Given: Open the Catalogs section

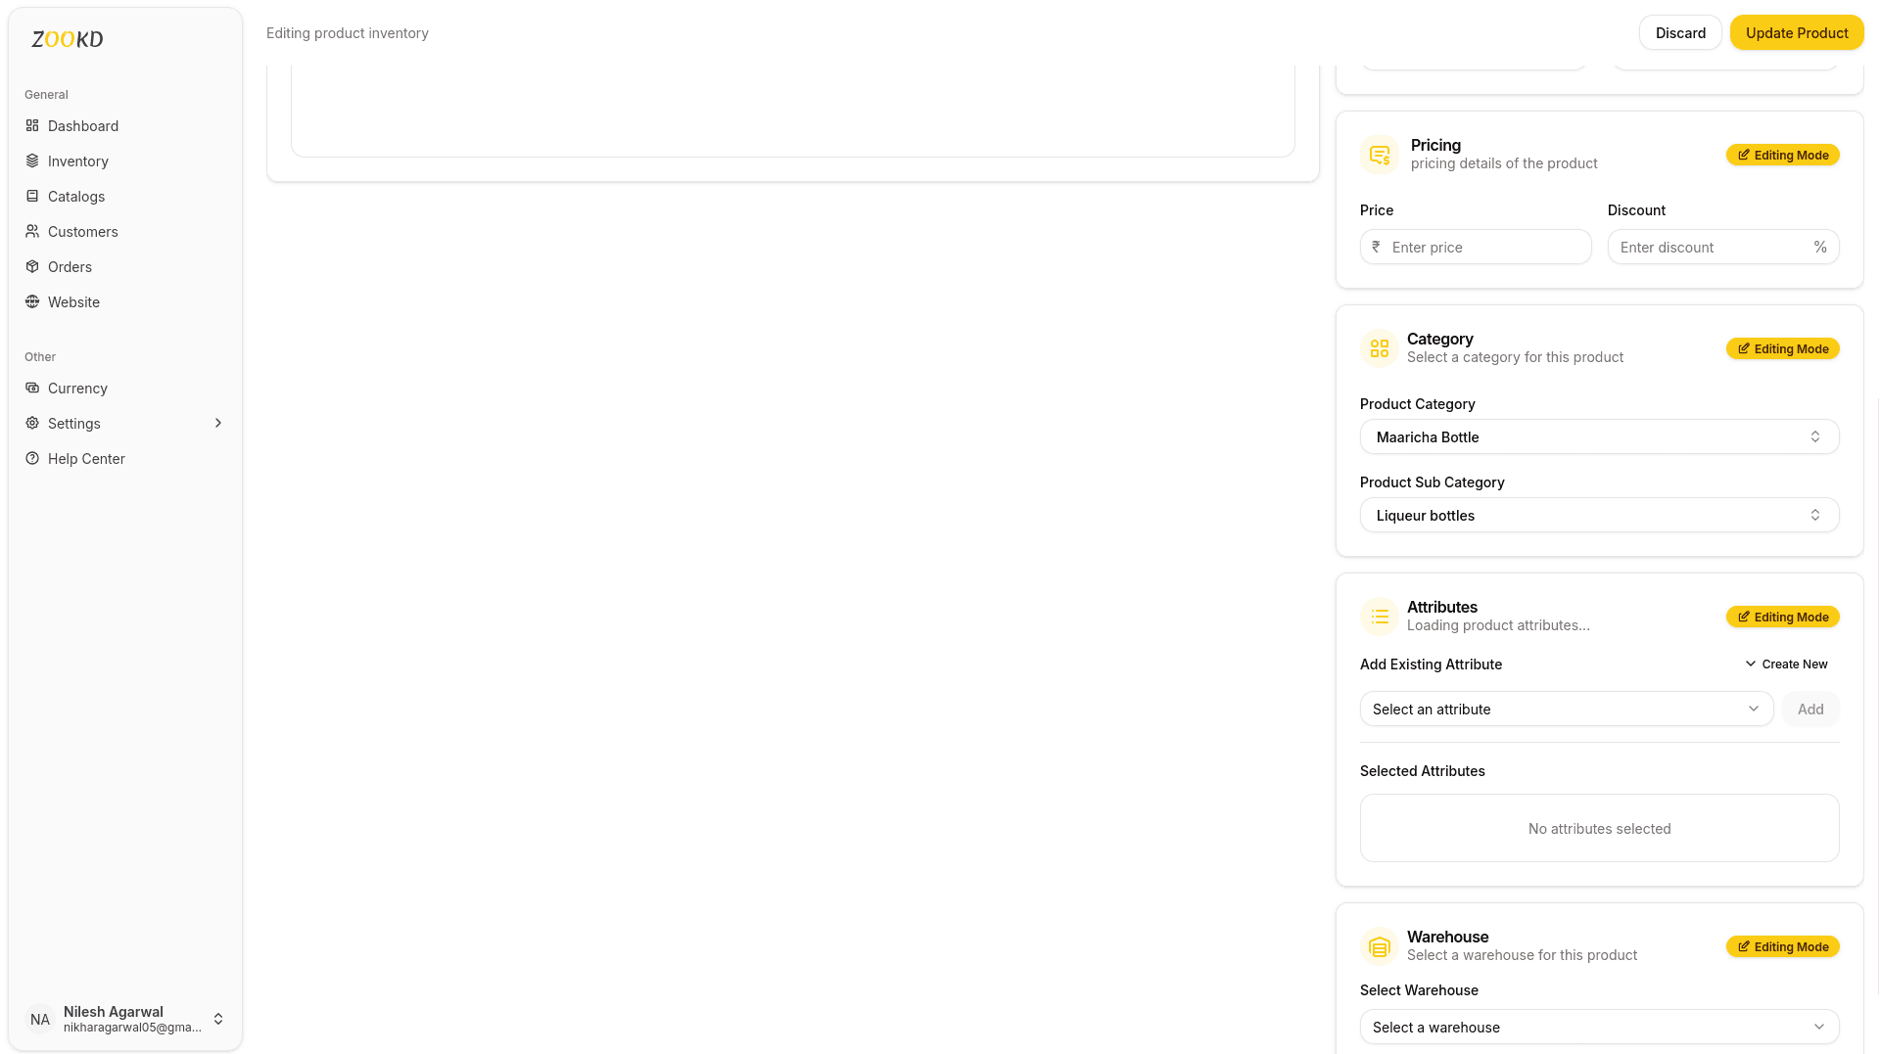Looking at the screenshot, I should tap(75, 196).
